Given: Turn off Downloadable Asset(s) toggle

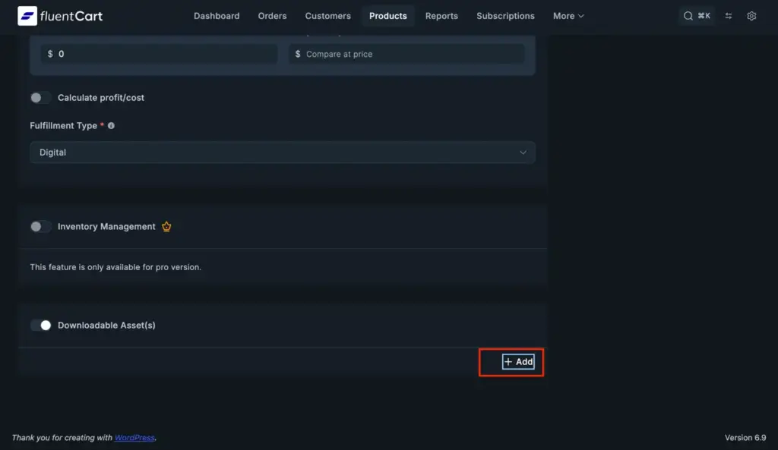Looking at the screenshot, I should tap(40, 326).
